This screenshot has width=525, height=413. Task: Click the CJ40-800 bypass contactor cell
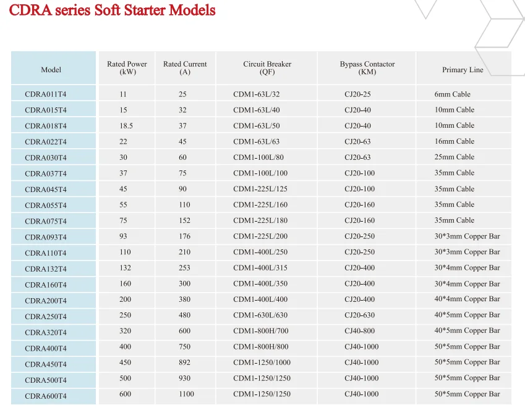coord(359,331)
